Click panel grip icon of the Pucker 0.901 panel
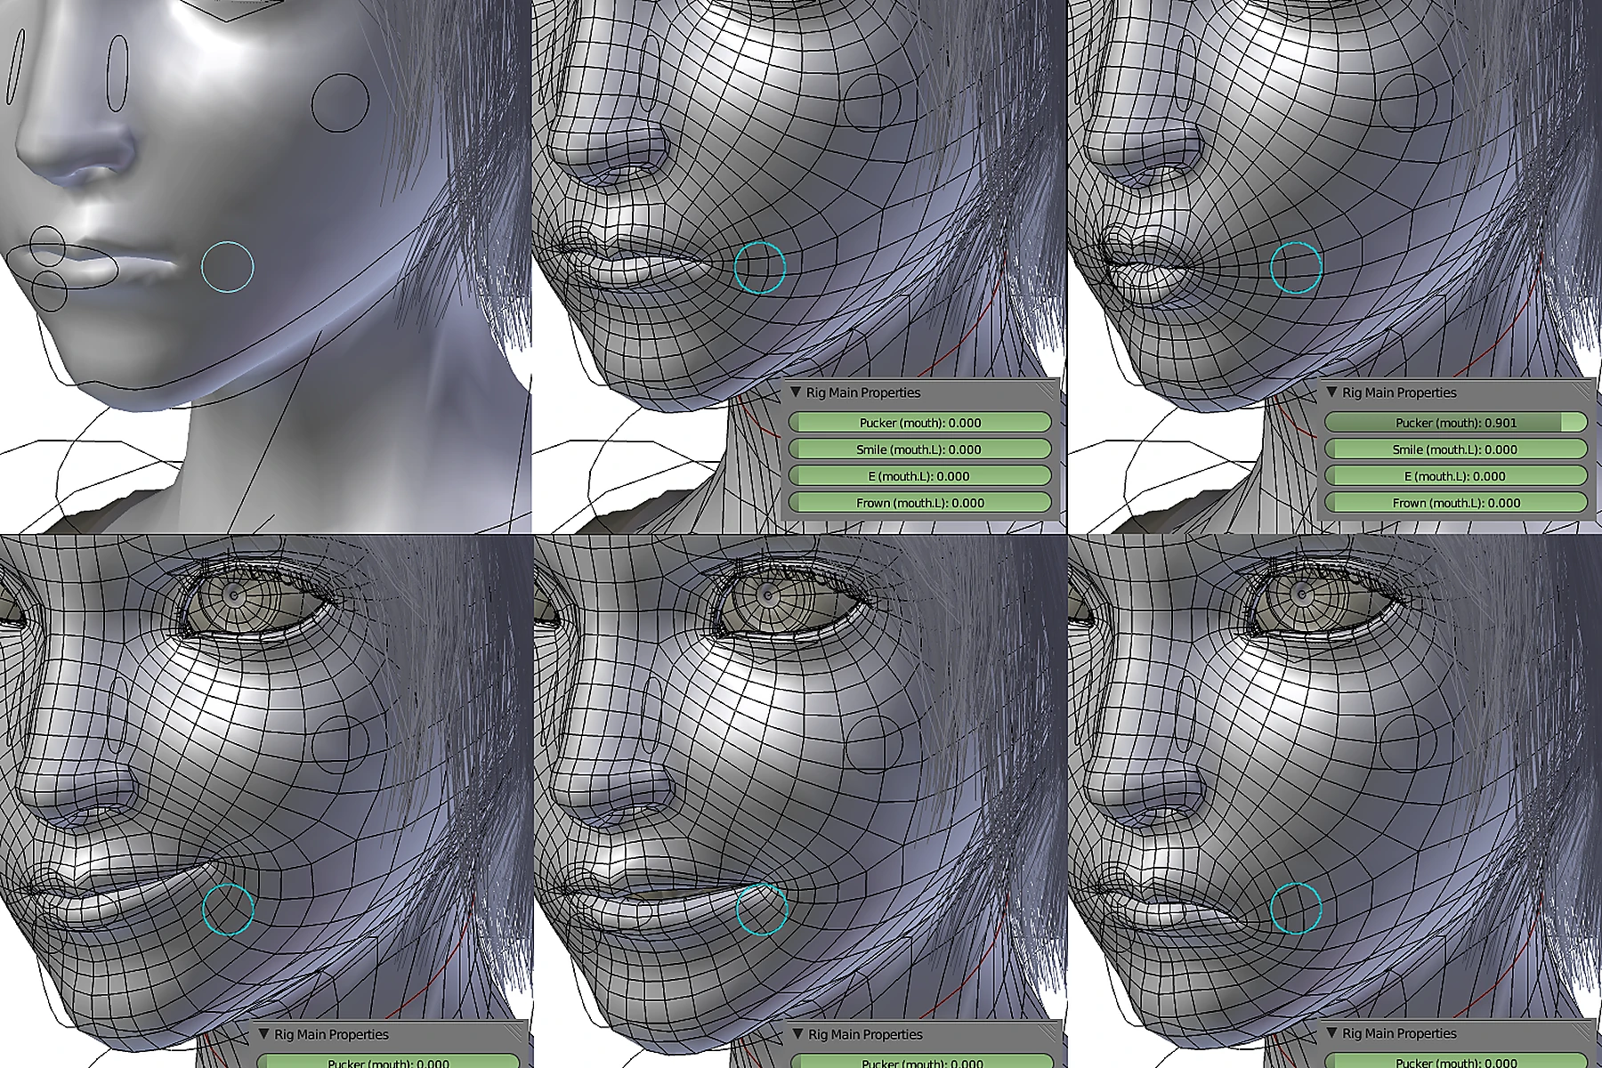 (x=1582, y=390)
